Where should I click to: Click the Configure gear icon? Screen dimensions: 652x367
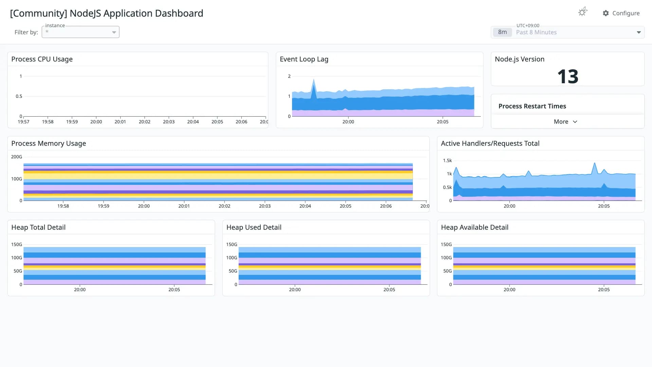[606, 13]
